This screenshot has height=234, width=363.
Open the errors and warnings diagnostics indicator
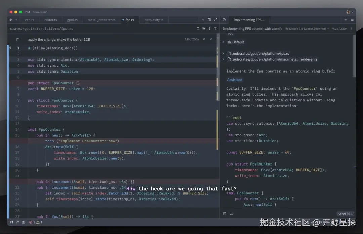(x=36, y=222)
